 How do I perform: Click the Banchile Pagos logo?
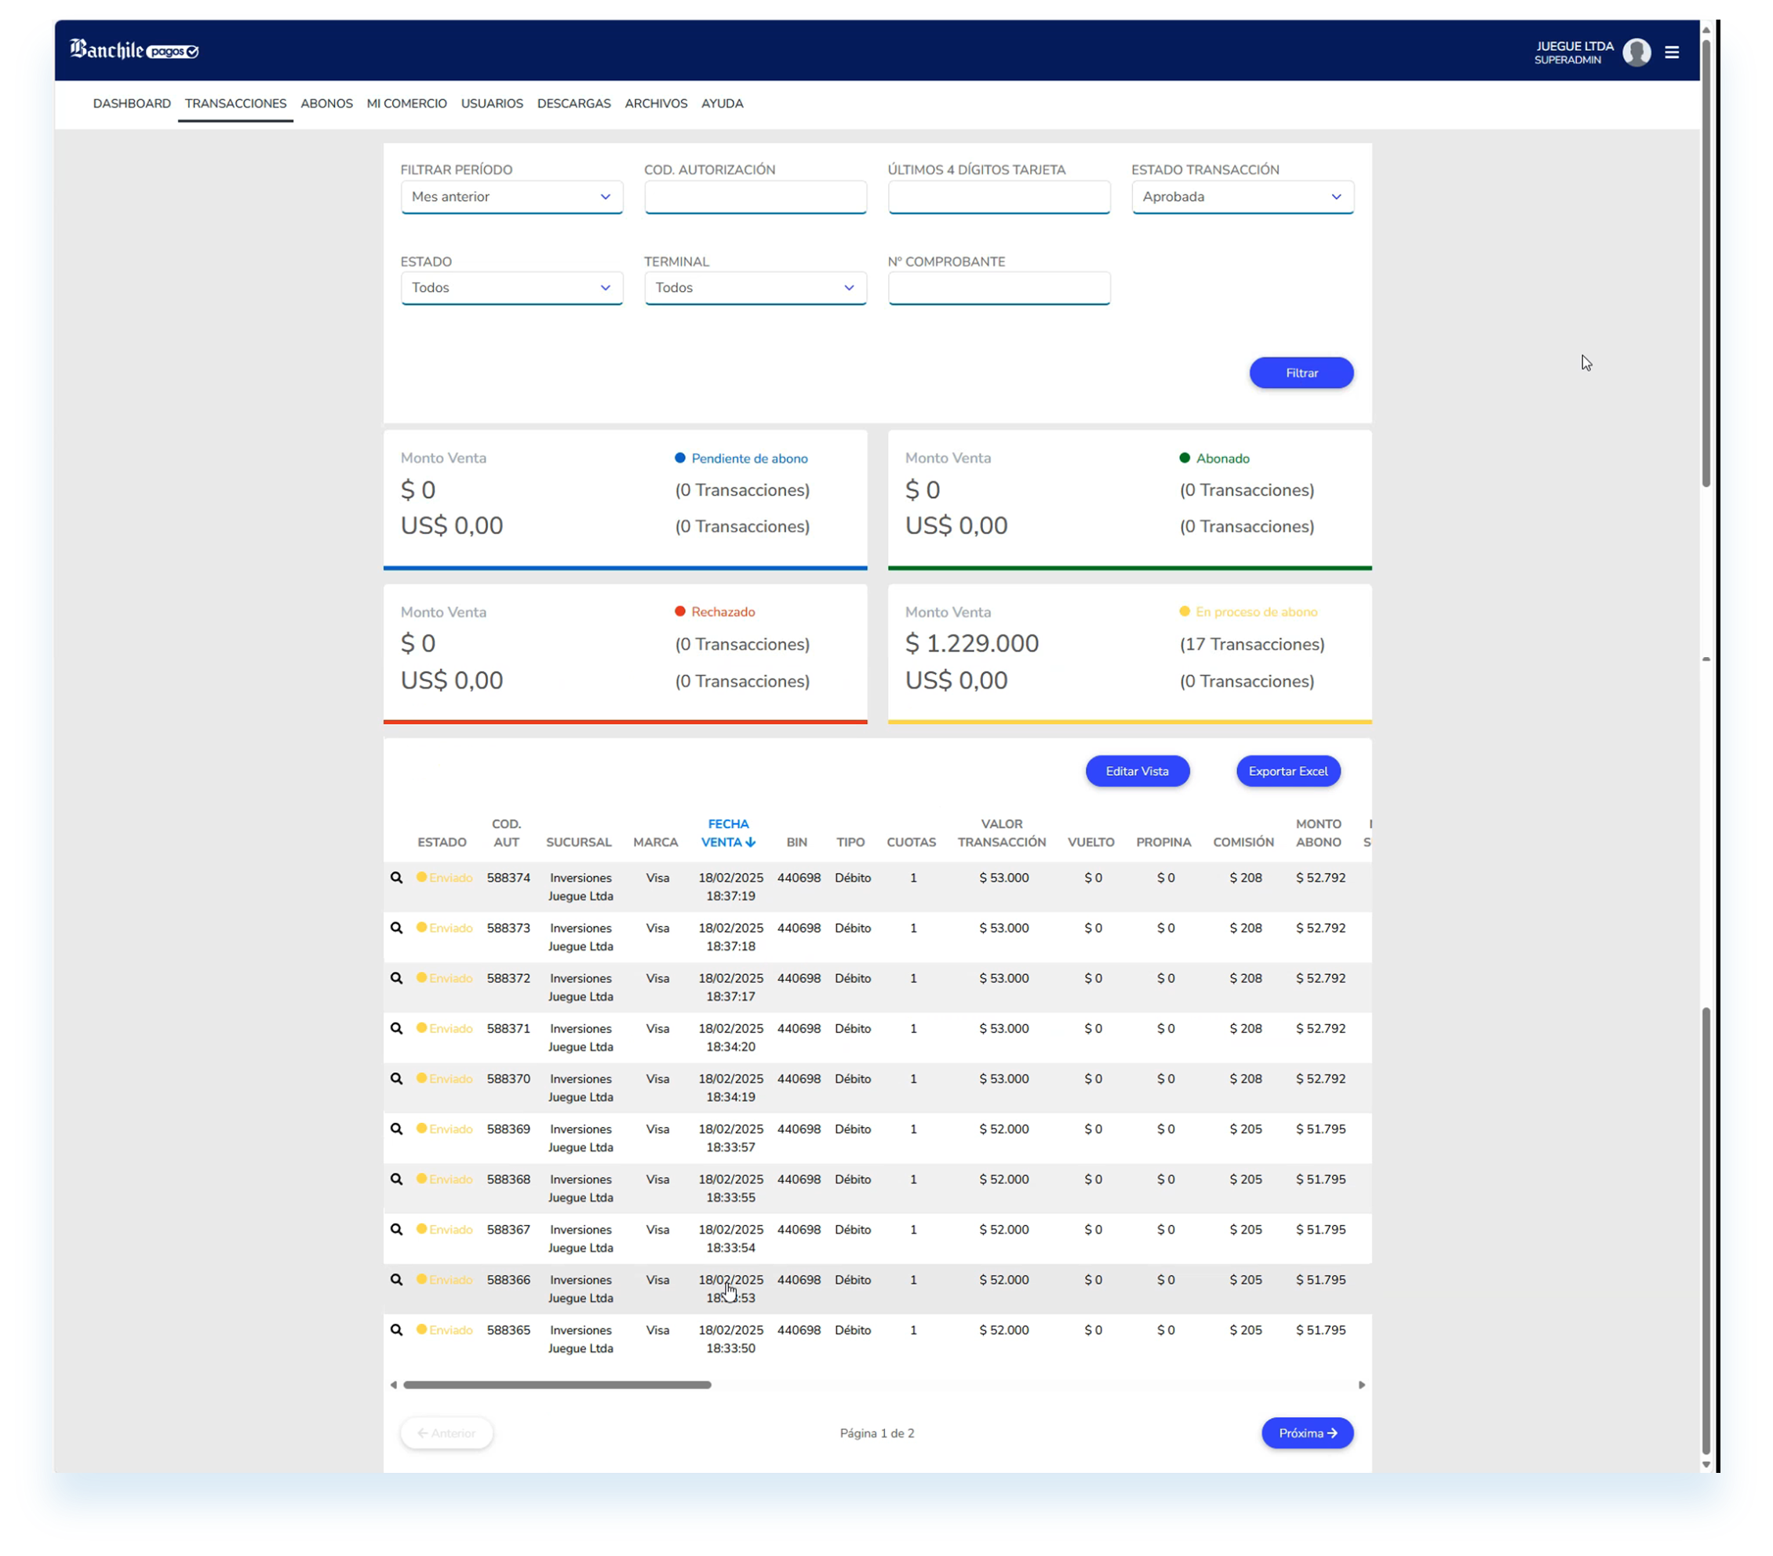pos(134,50)
